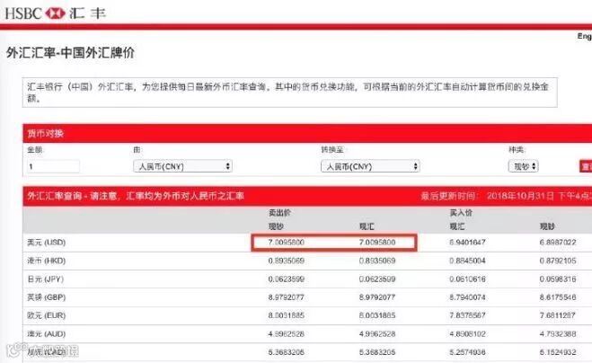Select the 美元 (USD) row label
The image size is (592, 363).
point(46,242)
